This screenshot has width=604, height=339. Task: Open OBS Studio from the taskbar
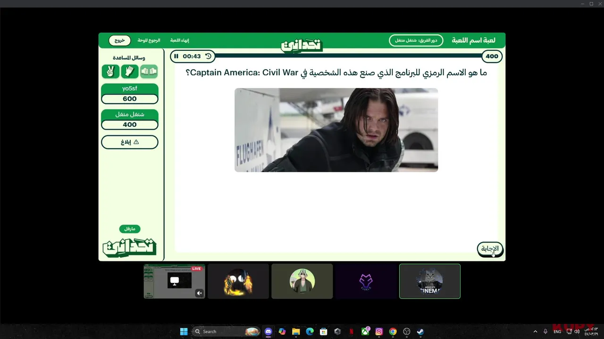click(x=407, y=331)
